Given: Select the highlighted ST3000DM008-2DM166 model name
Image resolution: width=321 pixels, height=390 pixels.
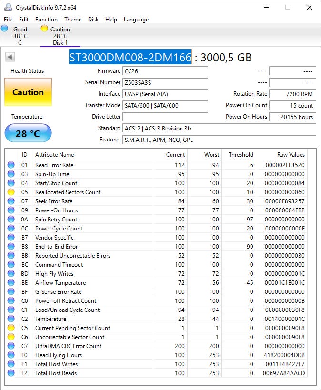Looking at the screenshot, I should point(130,57).
